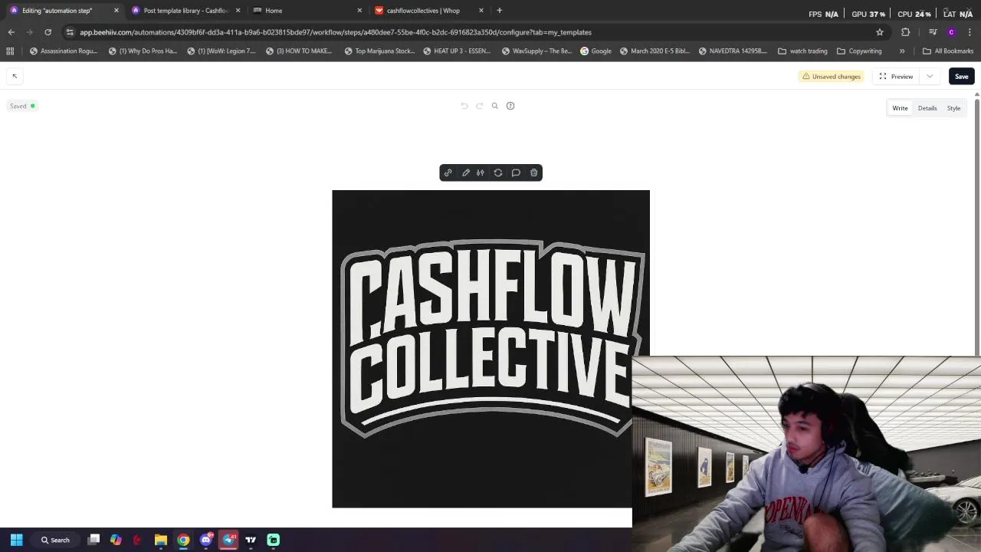The width and height of the screenshot is (981, 552).
Task: Expand the dropdown next to Preview
Action: (930, 76)
